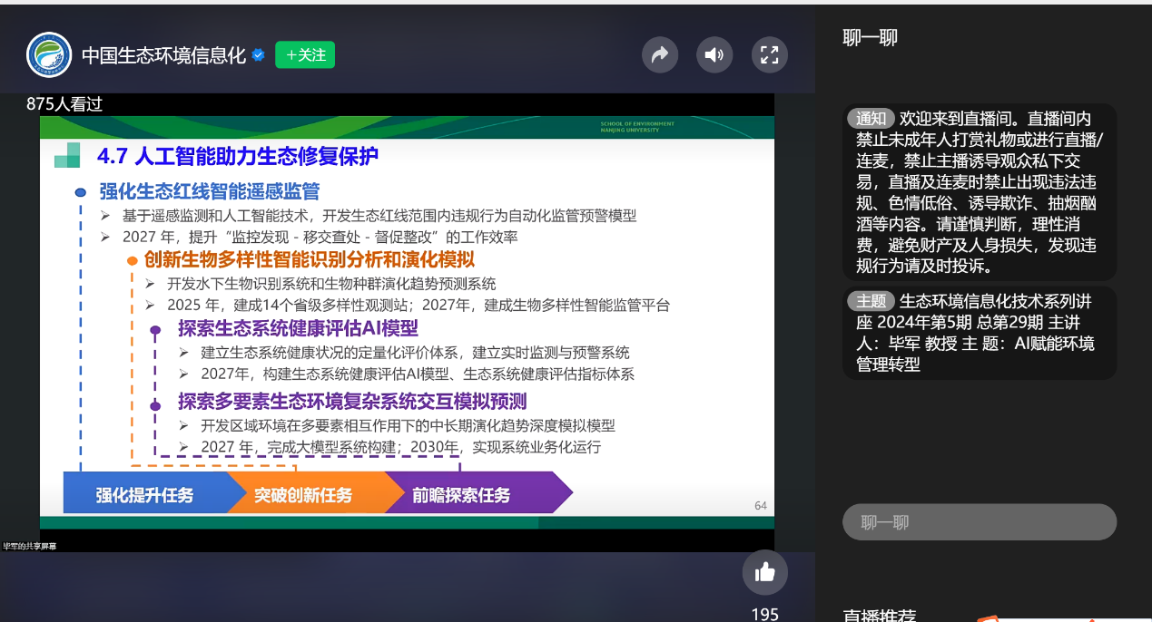The image size is (1152, 622).
Task: Click the 875人看过 viewer count
Action: [x=64, y=104]
